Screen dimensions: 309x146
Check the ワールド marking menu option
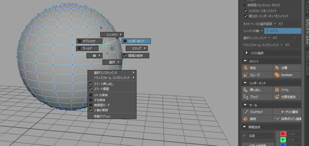tap(79, 48)
